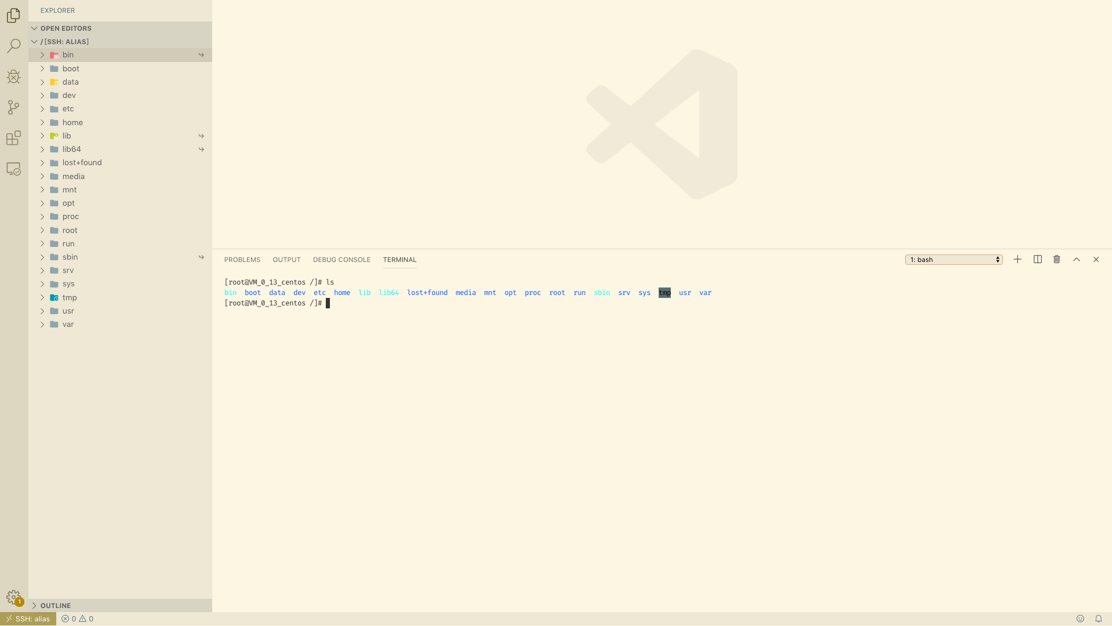
Task: Click the feedback smiley icon
Action: click(x=1080, y=619)
